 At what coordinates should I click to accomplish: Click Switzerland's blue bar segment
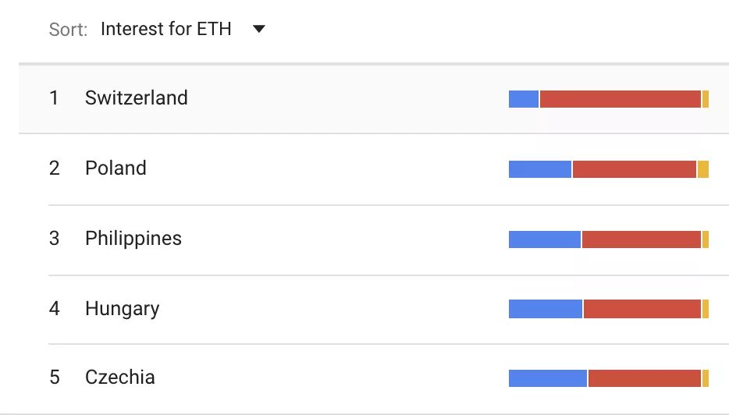click(x=524, y=99)
